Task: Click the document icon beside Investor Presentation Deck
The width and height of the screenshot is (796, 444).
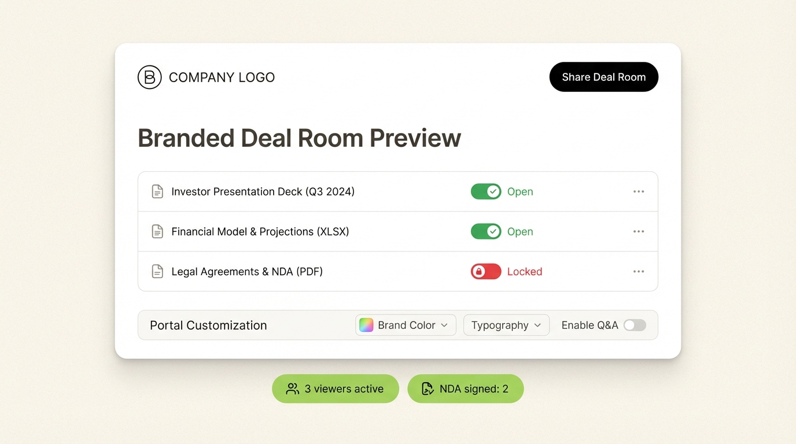Action: click(x=157, y=191)
